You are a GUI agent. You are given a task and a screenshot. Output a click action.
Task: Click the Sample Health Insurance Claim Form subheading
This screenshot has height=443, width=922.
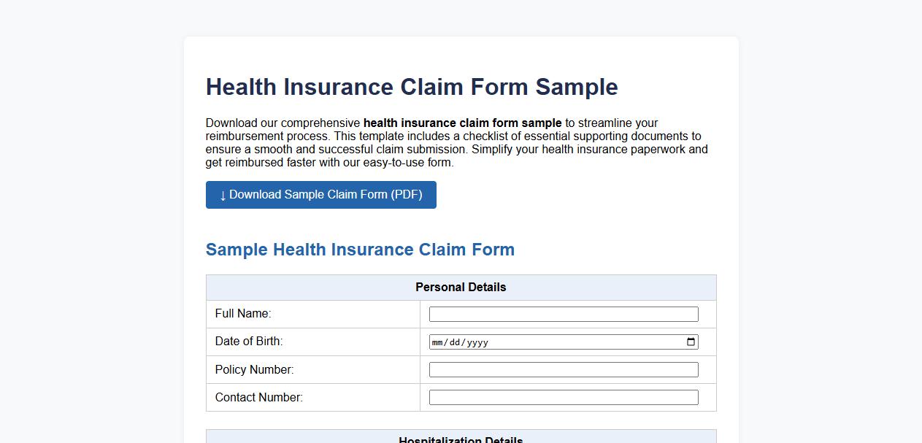(361, 250)
